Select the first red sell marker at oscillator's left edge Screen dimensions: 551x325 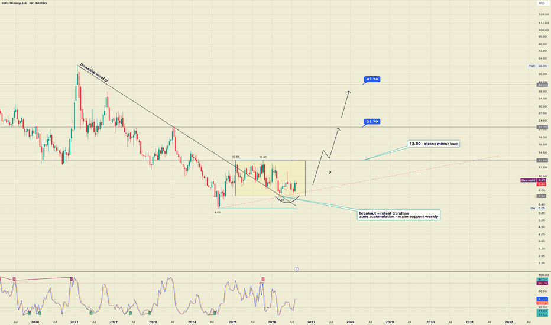(14, 279)
